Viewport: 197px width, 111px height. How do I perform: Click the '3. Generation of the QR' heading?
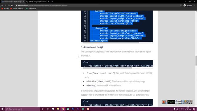pos(92,47)
